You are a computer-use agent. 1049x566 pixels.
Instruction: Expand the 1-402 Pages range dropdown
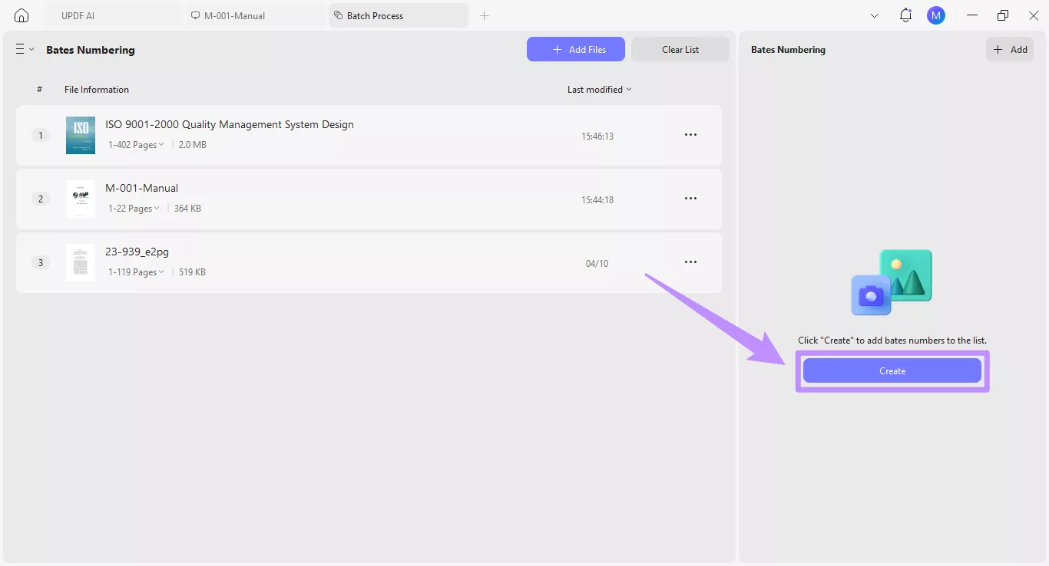(136, 145)
